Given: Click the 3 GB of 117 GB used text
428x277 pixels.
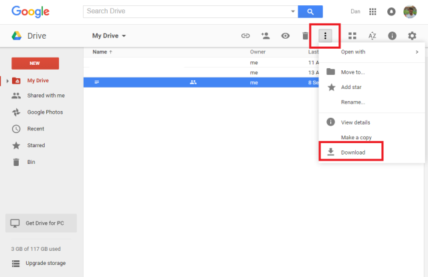Looking at the screenshot, I should [35, 249].
